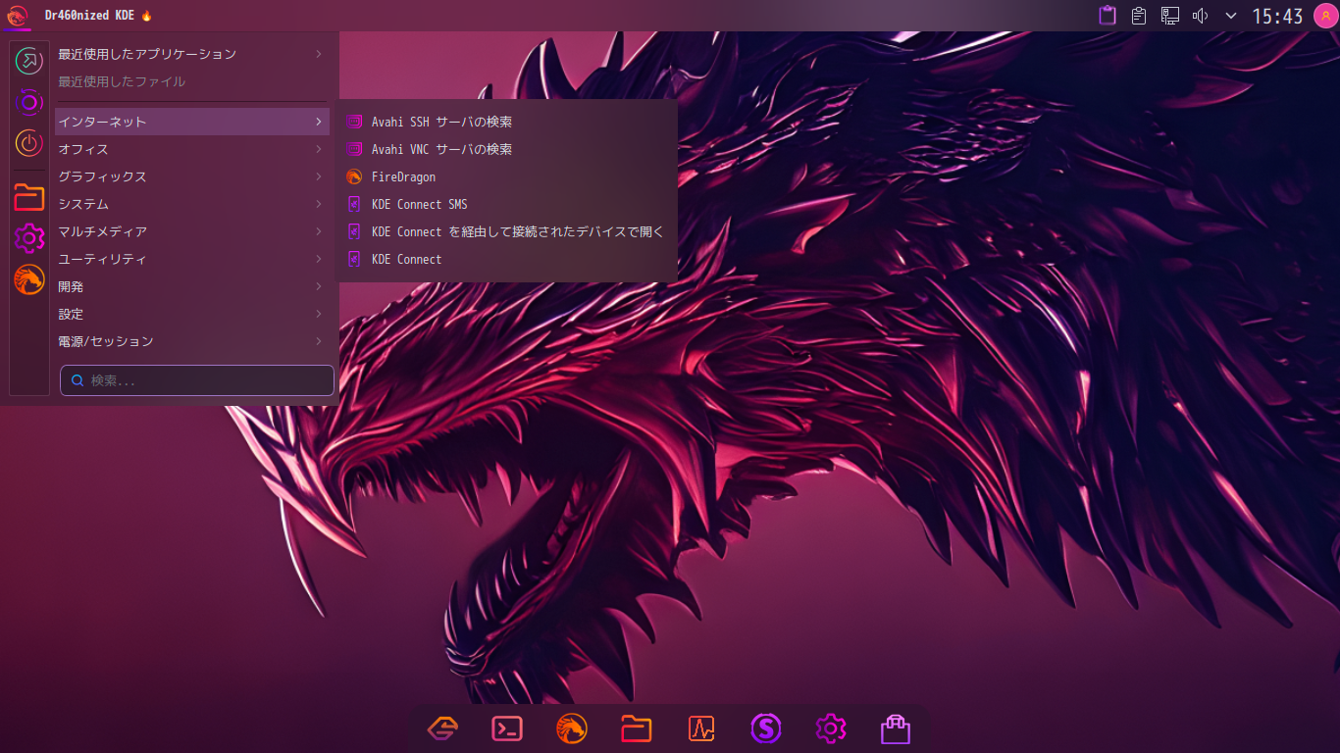Open the file manager folder in dock
The width and height of the screenshot is (1340, 753).
(637, 728)
